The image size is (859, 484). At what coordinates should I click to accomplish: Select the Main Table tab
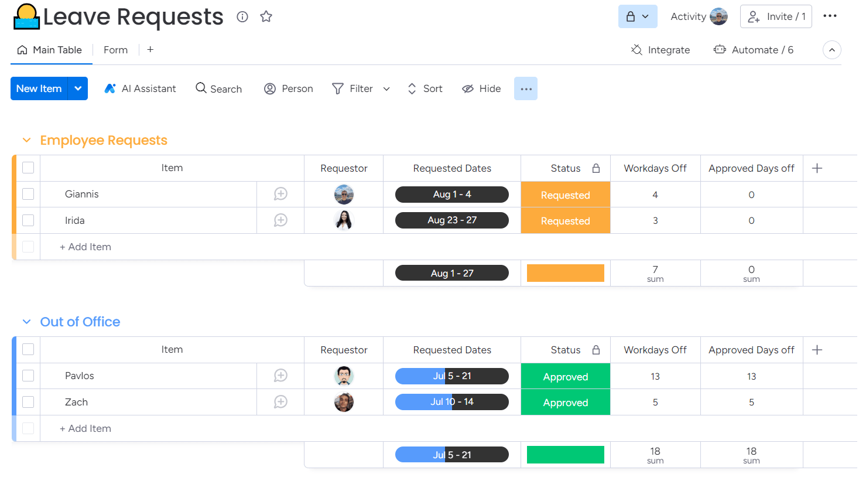click(x=50, y=50)
